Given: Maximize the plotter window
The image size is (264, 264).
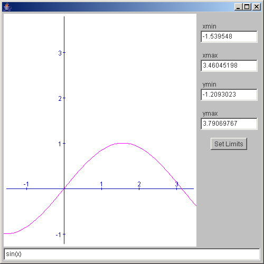Looking at the screenshot, I should [247, 7].
